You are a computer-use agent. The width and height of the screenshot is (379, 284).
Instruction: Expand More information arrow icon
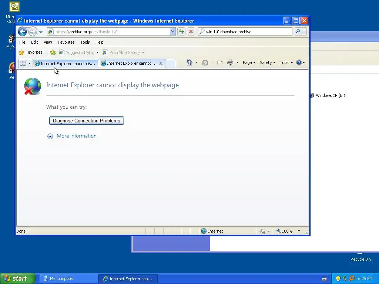coord(50,136)
